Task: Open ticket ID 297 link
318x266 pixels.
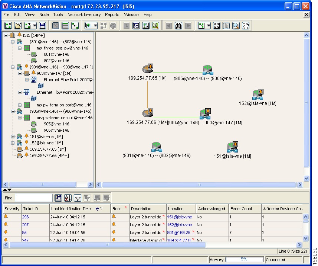Action: click(25, 225)
